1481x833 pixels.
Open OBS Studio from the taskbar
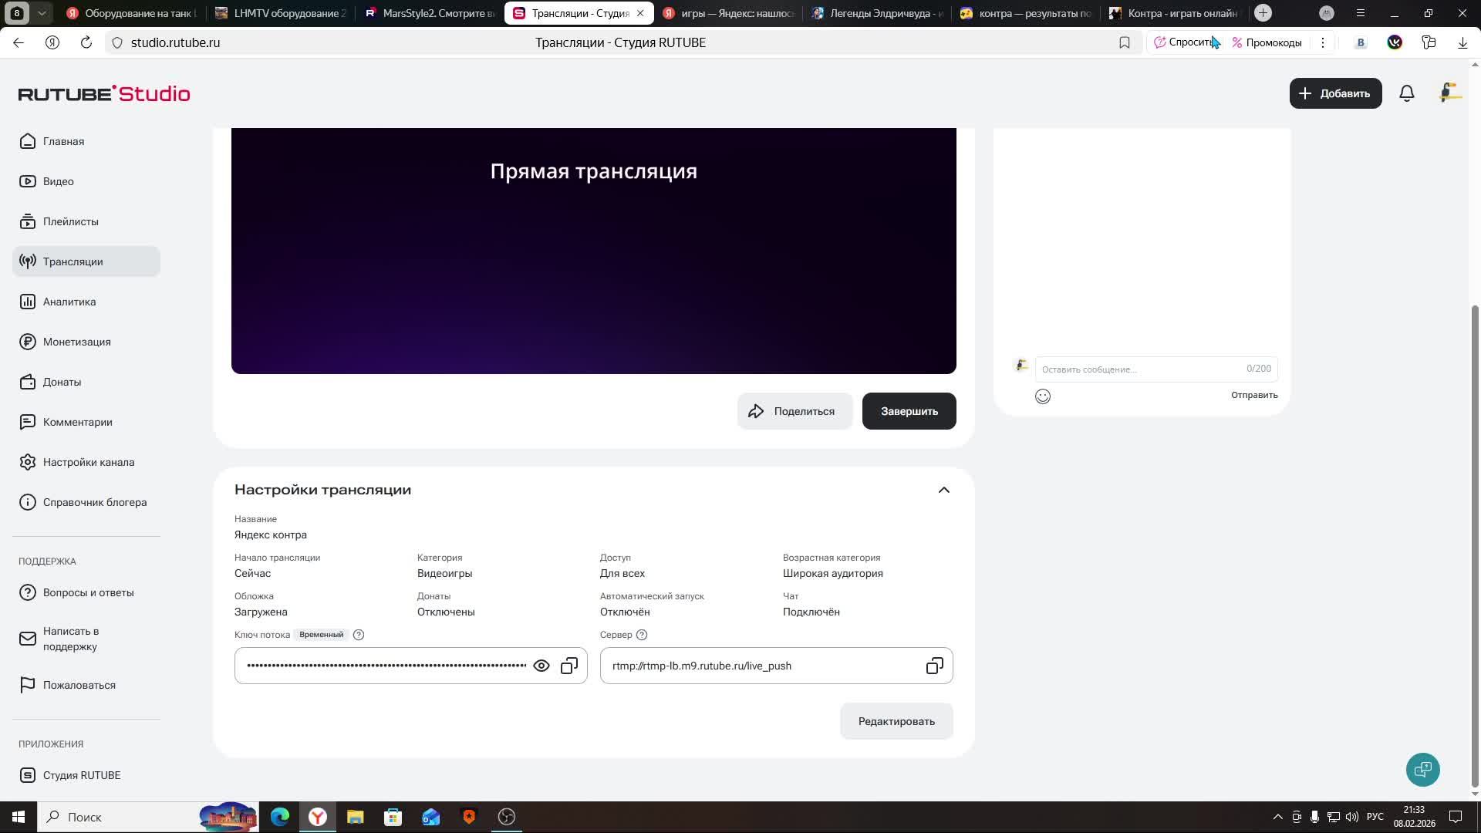[507, 817]
